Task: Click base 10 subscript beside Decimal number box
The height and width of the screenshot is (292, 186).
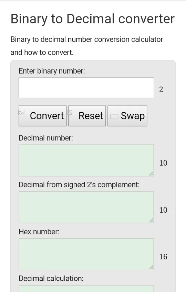Action: [163, 163]
